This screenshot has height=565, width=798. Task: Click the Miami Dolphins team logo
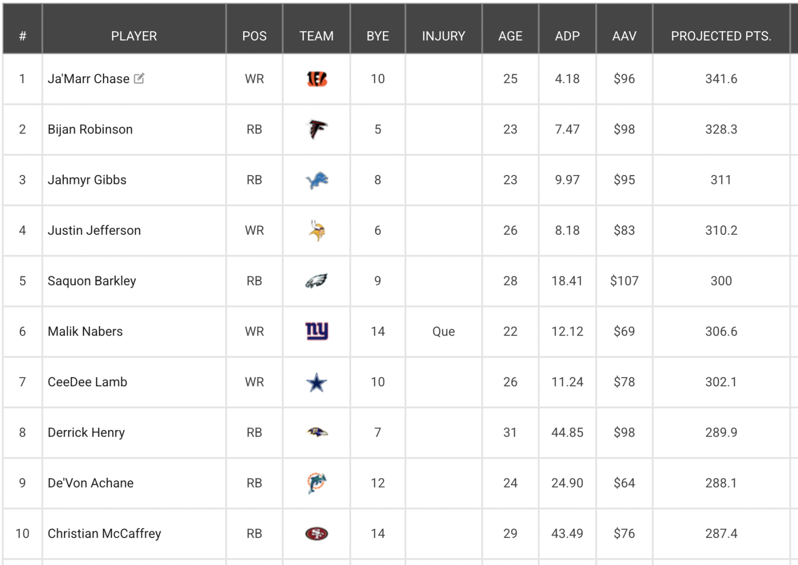(316, 483)
